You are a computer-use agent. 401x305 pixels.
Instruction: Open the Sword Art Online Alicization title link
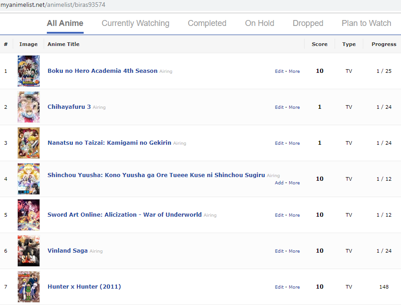pyautogui.click(x=125, y=215)
